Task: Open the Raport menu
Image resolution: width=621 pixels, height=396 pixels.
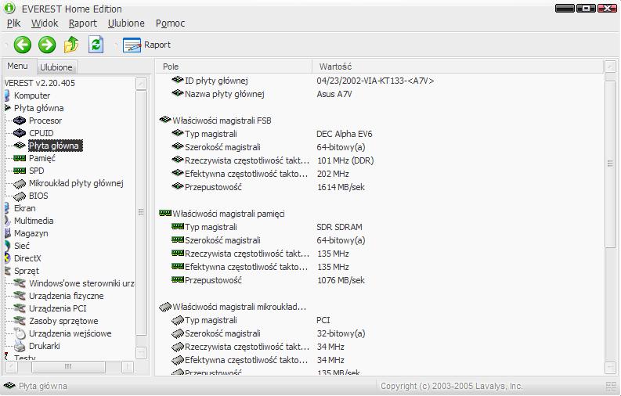Action: (x=83, y=23)
